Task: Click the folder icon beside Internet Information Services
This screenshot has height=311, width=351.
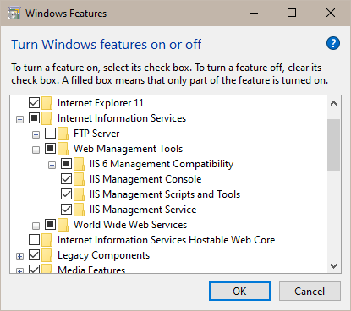Action: pos(47,118)
